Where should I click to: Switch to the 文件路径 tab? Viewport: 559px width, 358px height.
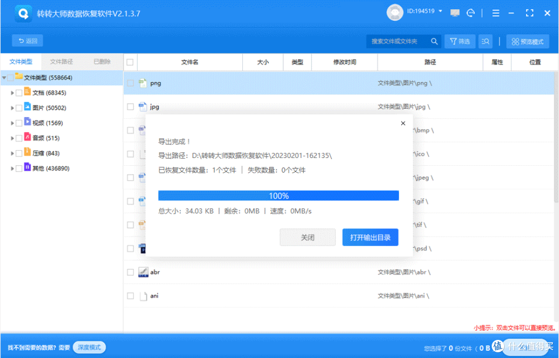tap(61, 61)
